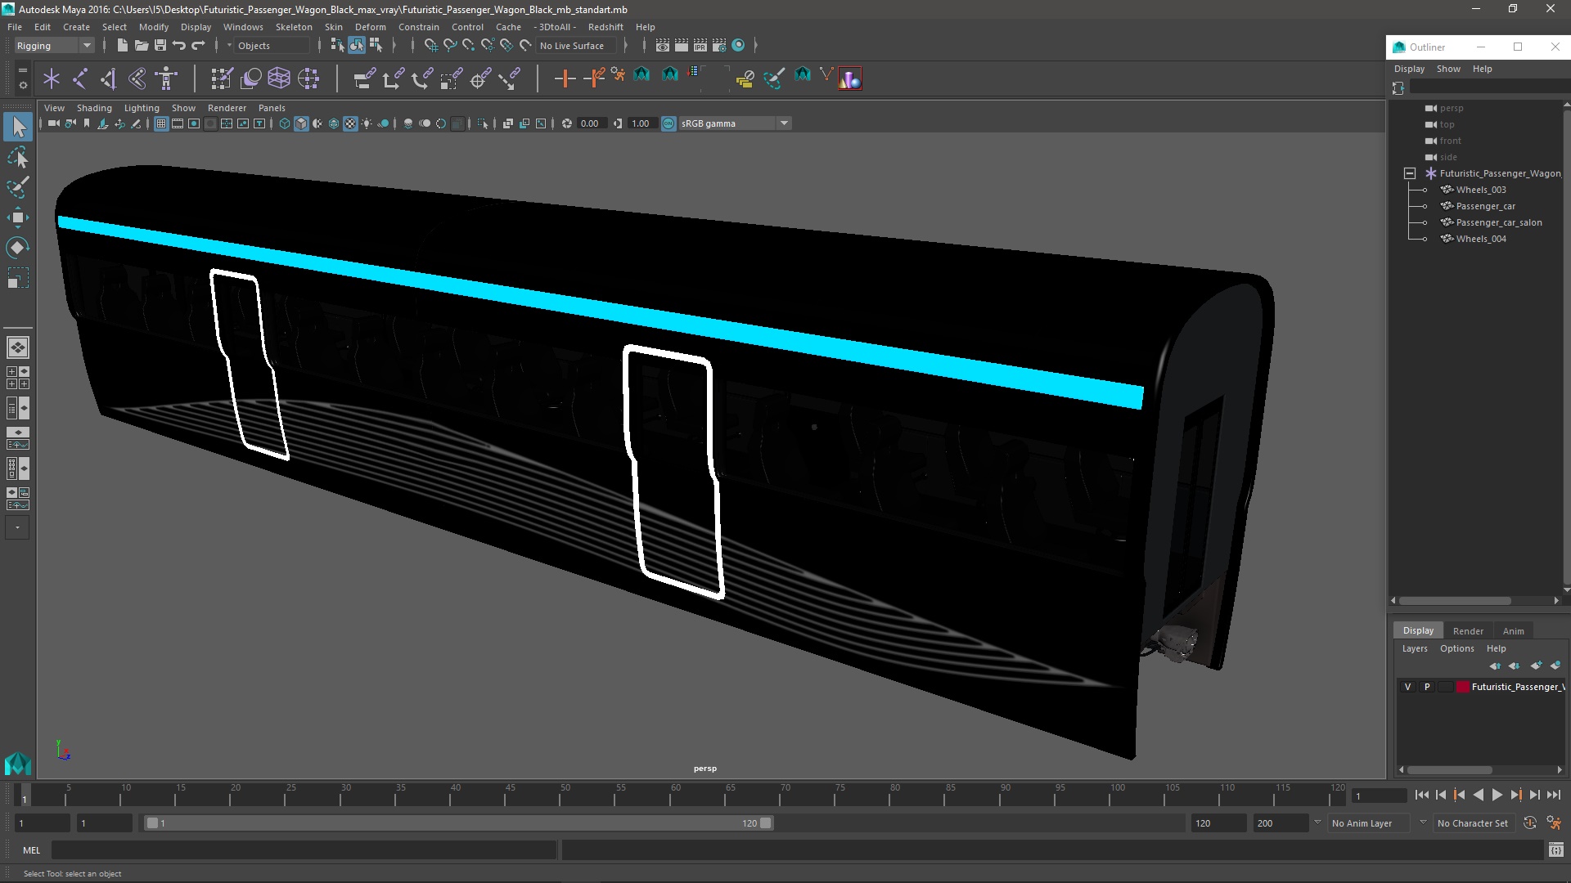Toggle V visibility of Futuristic_Passenger layer

[1407, 687]
